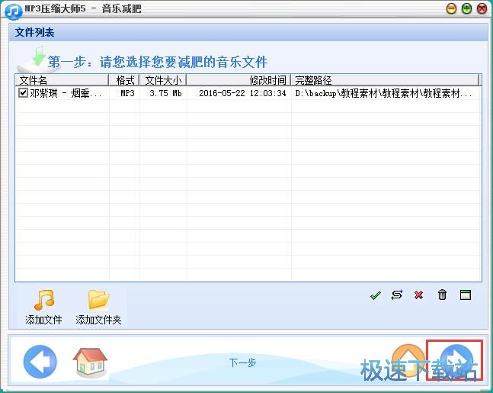Click the Add File music note icon
The height and width of the screenshot is (393, 493).
click(44, 300)
